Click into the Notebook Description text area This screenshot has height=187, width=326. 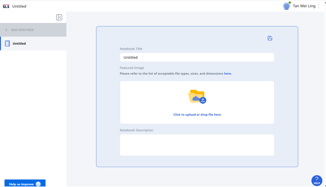click(x=197, y=145)
